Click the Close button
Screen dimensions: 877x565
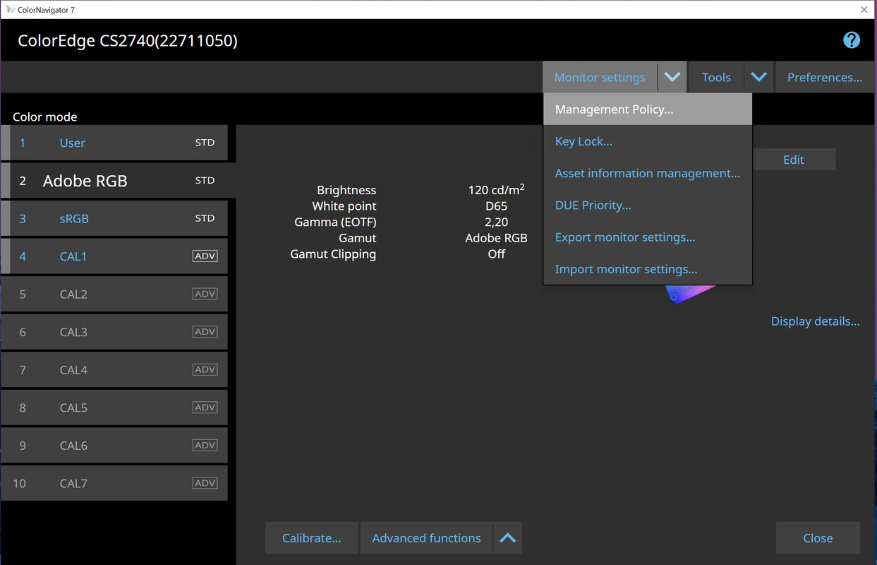[818, 538]
